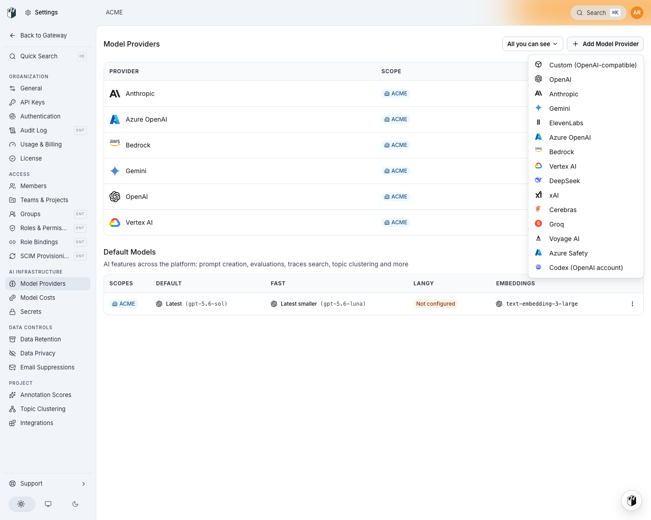Open the All you can see filter dropdown

click(x=533, y=44)
